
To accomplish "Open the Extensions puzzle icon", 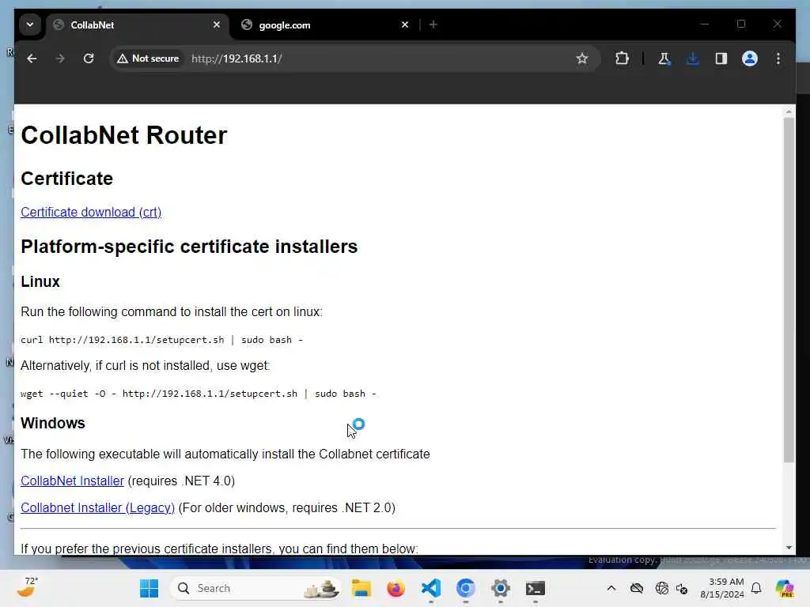I will click(x=622, y=58).
